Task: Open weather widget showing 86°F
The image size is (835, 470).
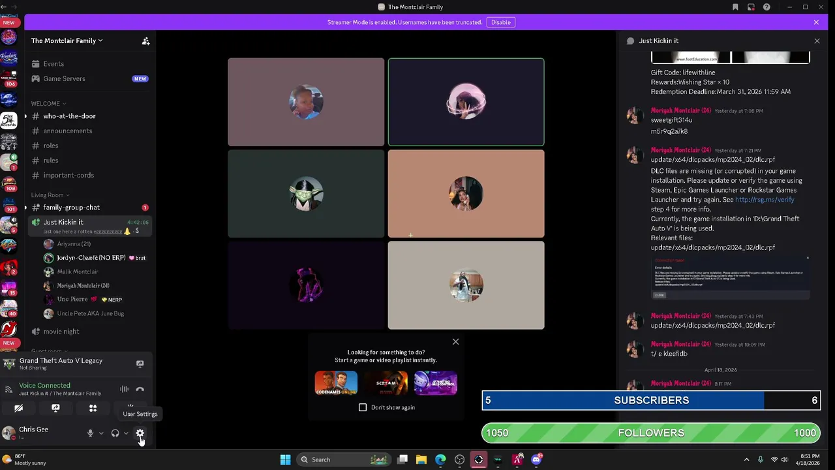Action: click(x=23, y=460)
